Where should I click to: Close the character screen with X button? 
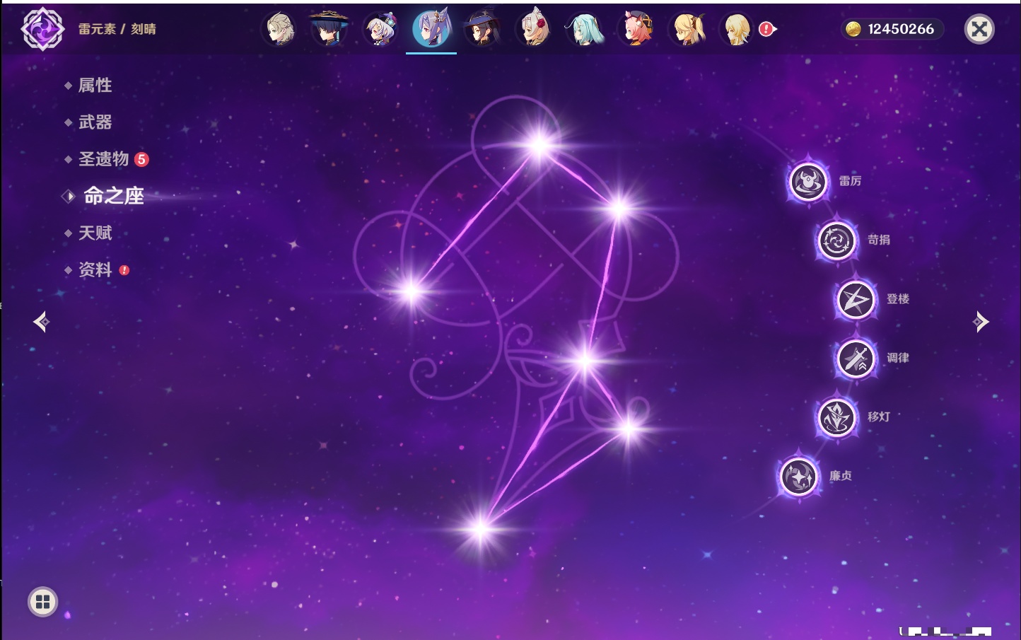point(979,29)
